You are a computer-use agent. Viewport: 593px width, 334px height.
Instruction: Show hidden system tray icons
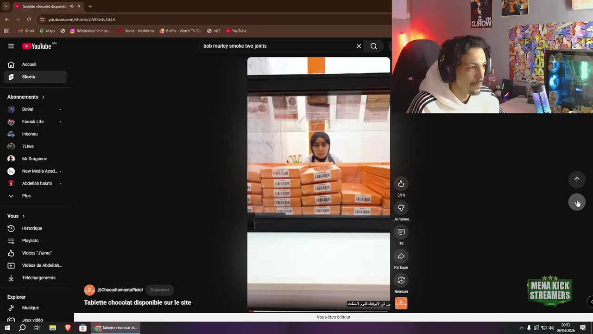[521, 328]
